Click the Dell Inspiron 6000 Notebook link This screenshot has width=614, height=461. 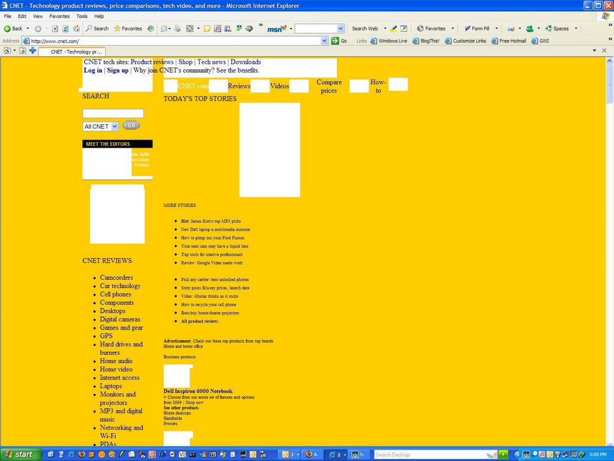(x=198, y=391)
